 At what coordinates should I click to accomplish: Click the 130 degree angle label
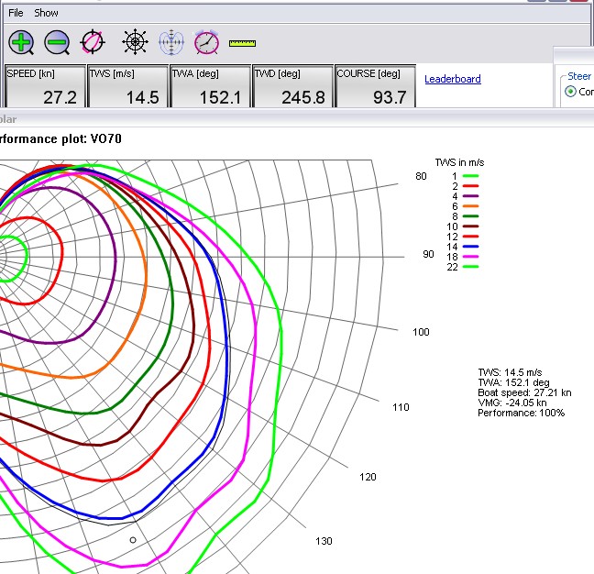click(x=324, y=541)
